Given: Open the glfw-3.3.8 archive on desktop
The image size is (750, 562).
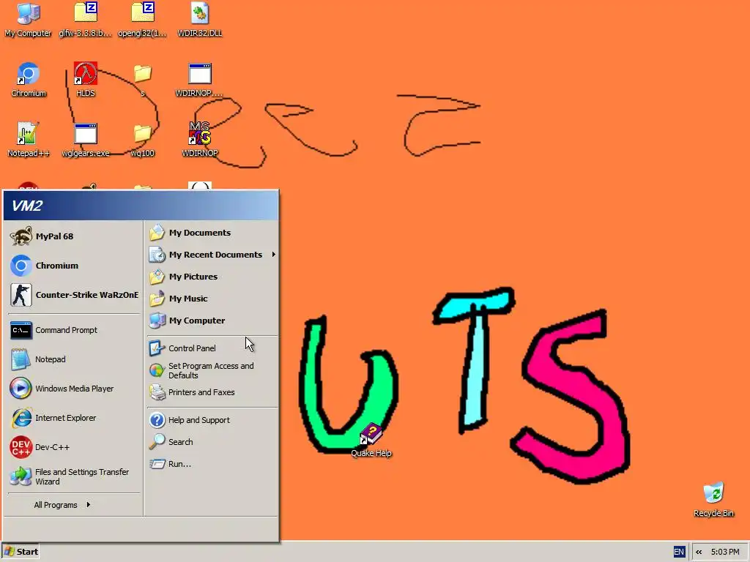Looking at the screenshot, I should click(x=85, y=20).
